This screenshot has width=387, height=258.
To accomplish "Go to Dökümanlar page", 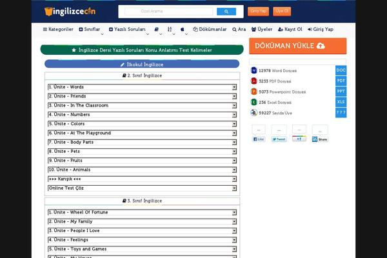I will pos(210,30).
